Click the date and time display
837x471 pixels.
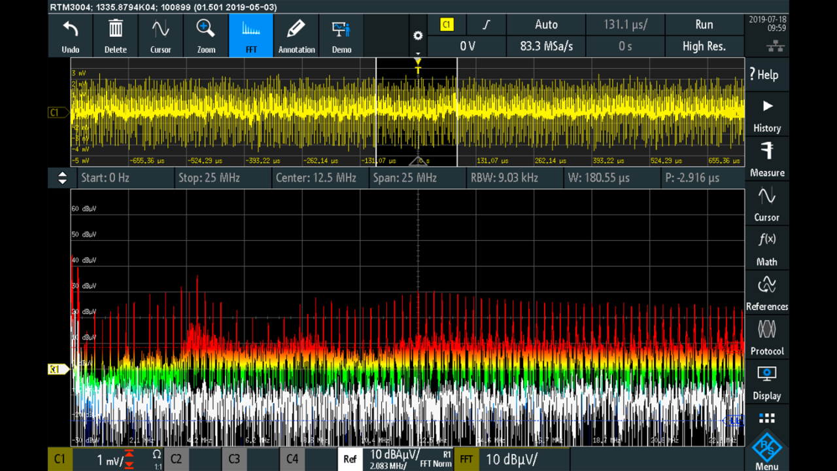(767, 24)
